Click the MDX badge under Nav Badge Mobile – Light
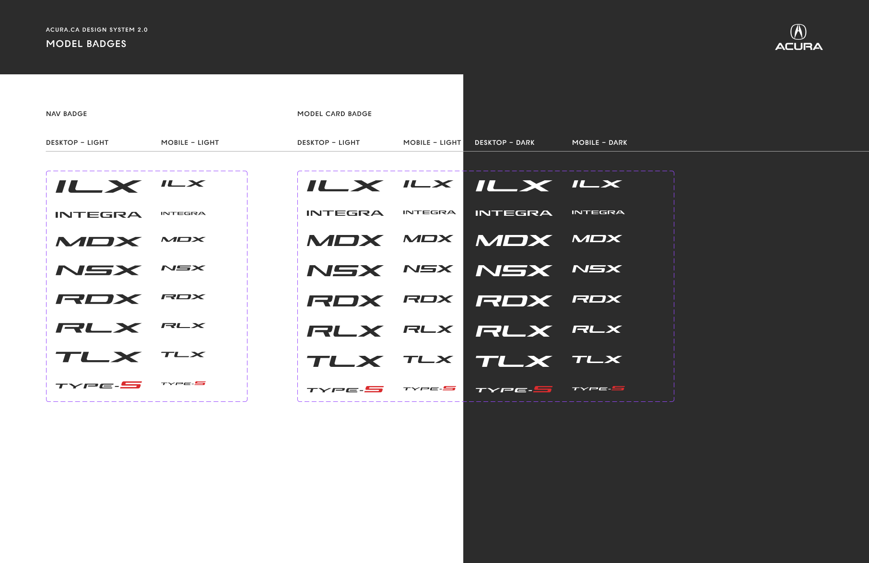 click(183, 239)
